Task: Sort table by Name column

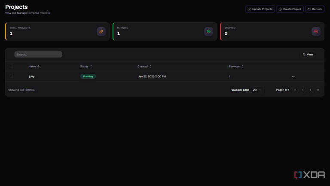Action: click(34, 67)
